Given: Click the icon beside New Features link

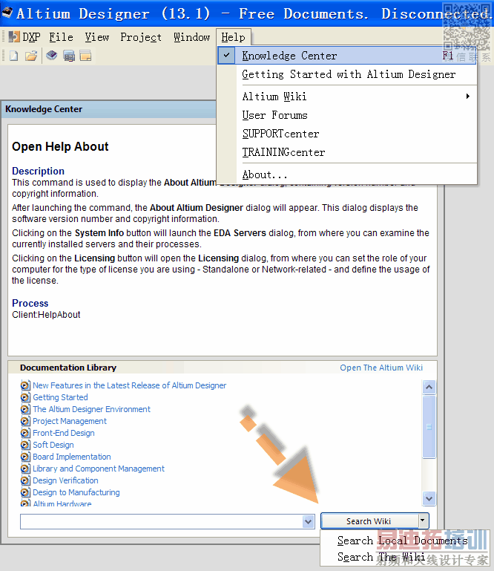Looking at the screenshot, I should click(x=25, y=385).
